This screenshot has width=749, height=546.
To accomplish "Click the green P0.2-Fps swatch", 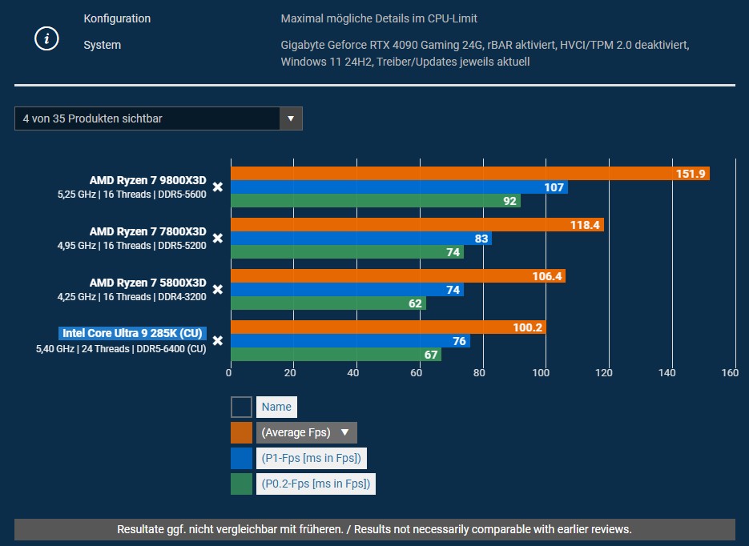I will point(241,484).
